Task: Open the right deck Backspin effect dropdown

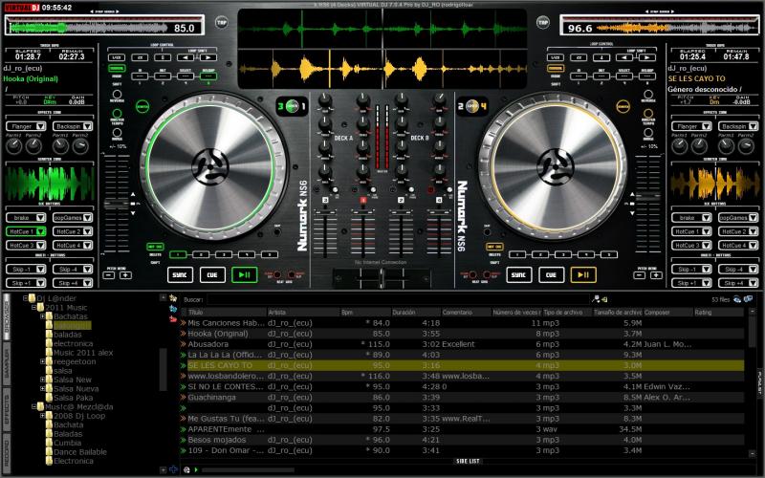Action: [732, 126]
